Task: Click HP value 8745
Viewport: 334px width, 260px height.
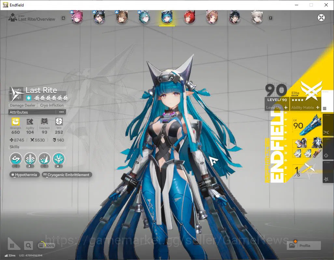Action: click(17, 140)
